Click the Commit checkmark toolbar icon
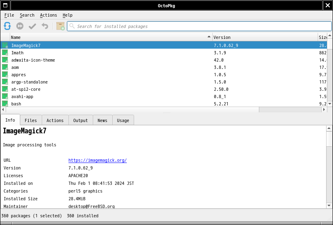 pyautogui.click(x=32, y=26)
